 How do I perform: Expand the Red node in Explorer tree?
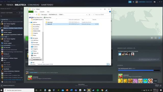[x=30, y=63]
